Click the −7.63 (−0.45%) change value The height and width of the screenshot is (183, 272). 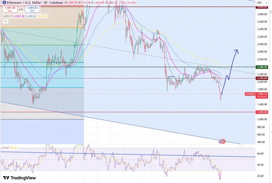128,3
